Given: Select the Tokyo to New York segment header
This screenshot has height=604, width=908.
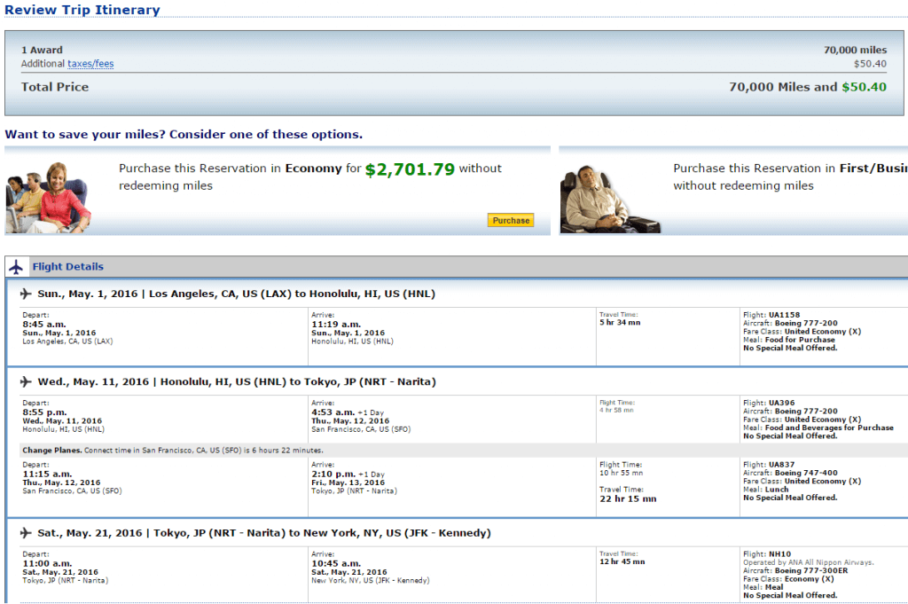Looking at the screenshot, I should point(263,533).
